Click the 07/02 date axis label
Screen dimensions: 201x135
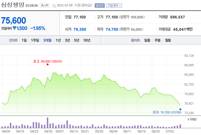pos(170,131)
